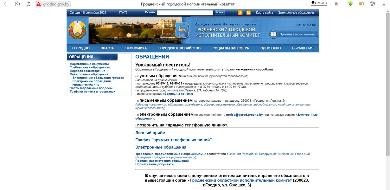Open Гродненский областной исполнительный комитет link
Screen dimensions: 390x190
point(241,180)
